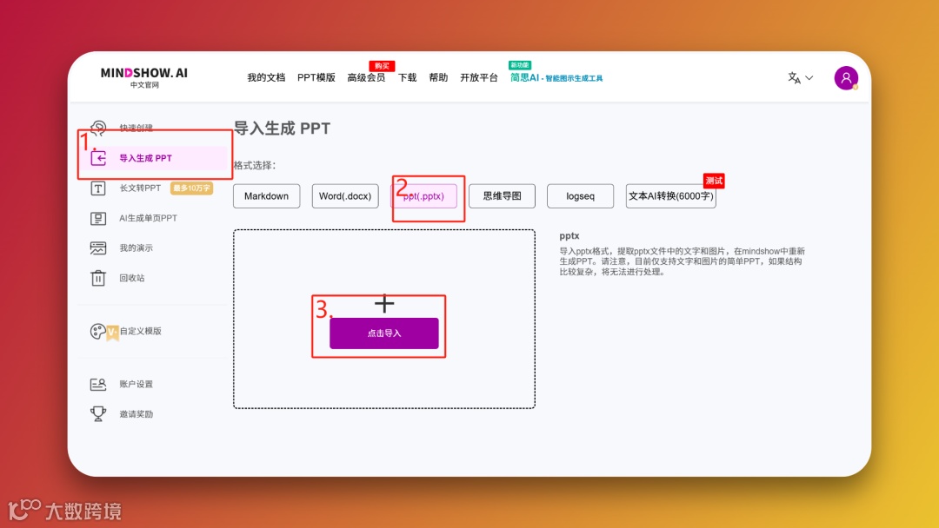The height and width of the screenshot is (528, 939).
Task: Click the 最多10万字 badge
Action: 191,188
